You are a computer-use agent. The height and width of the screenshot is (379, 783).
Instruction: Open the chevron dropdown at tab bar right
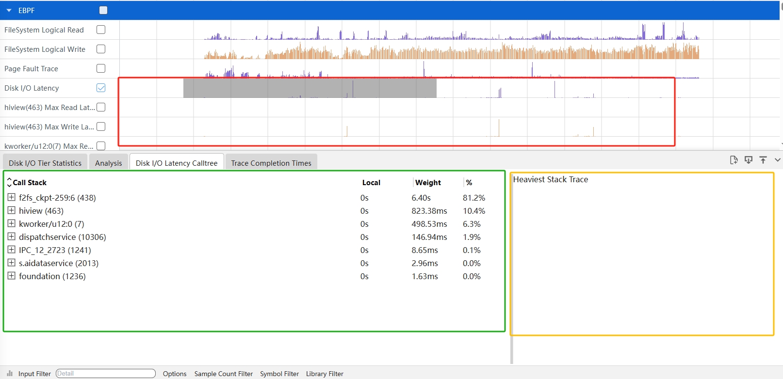777,160
